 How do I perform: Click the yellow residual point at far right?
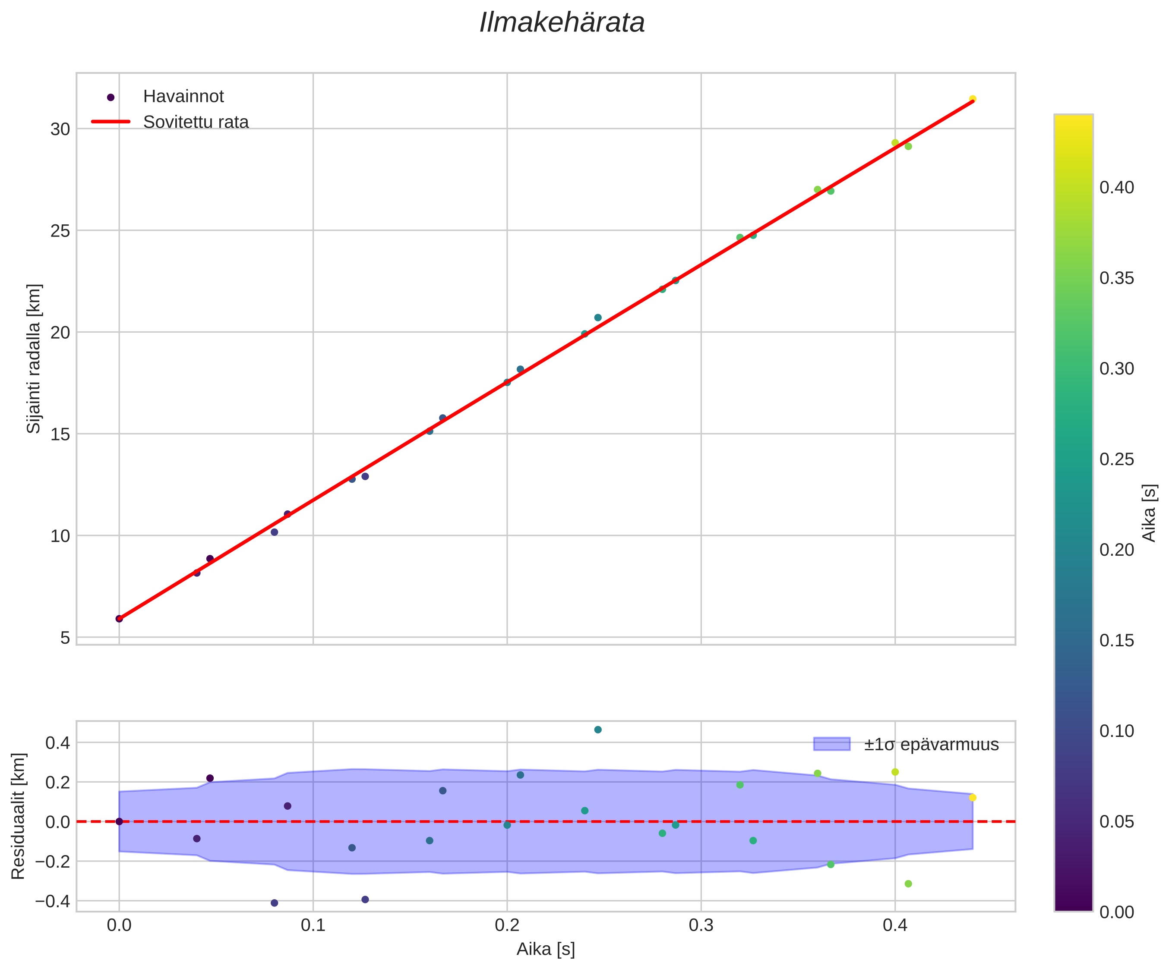click(x=973, y=798)
